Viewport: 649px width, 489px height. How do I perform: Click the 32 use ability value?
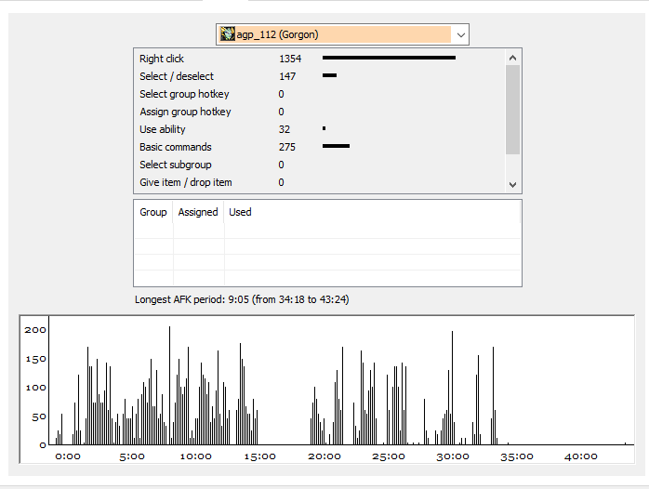tap(284, 129)
